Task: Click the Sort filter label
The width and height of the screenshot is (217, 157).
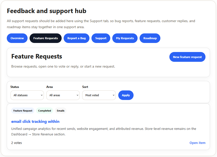Action: (85, 87)
